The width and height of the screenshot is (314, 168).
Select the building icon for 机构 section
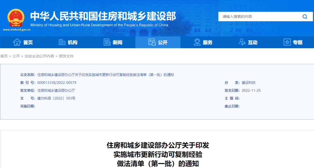62,42
